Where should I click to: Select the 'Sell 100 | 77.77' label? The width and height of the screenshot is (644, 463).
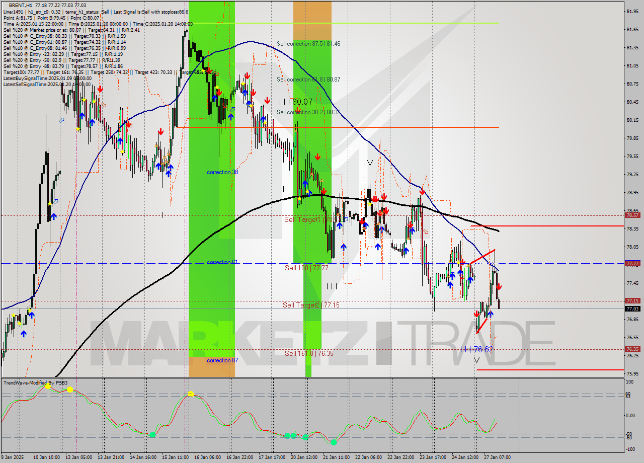coord(306,268)
